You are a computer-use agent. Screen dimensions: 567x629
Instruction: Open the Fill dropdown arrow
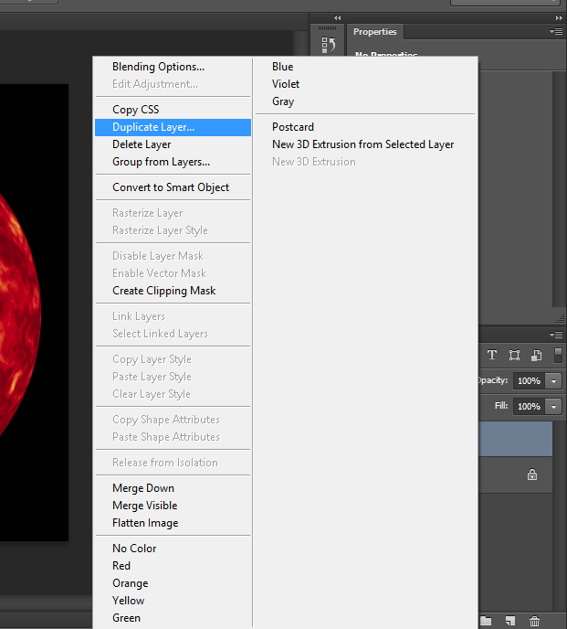pyautogui.click(x=553, y=406)
